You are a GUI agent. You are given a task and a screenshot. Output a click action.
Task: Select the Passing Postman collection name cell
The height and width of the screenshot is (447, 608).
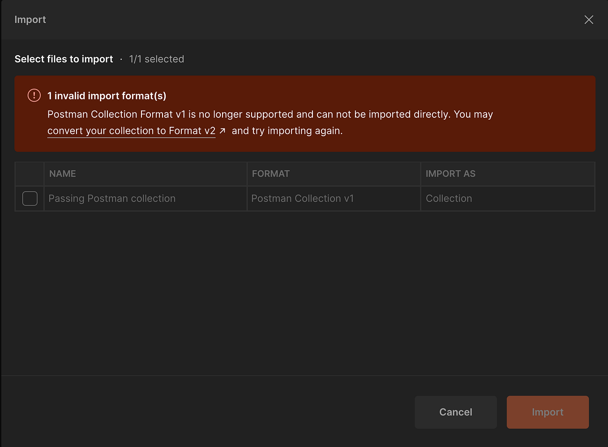112,198
